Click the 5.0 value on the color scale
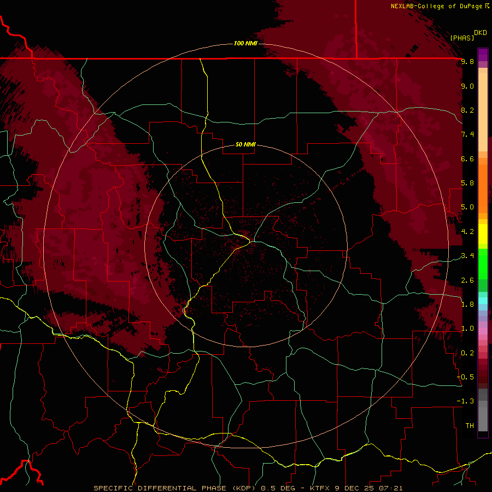 (467, 207)
